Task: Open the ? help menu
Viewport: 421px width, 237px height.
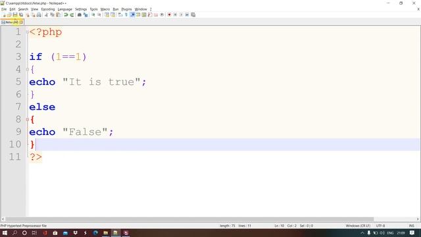Action: click(x=151, y=9)
